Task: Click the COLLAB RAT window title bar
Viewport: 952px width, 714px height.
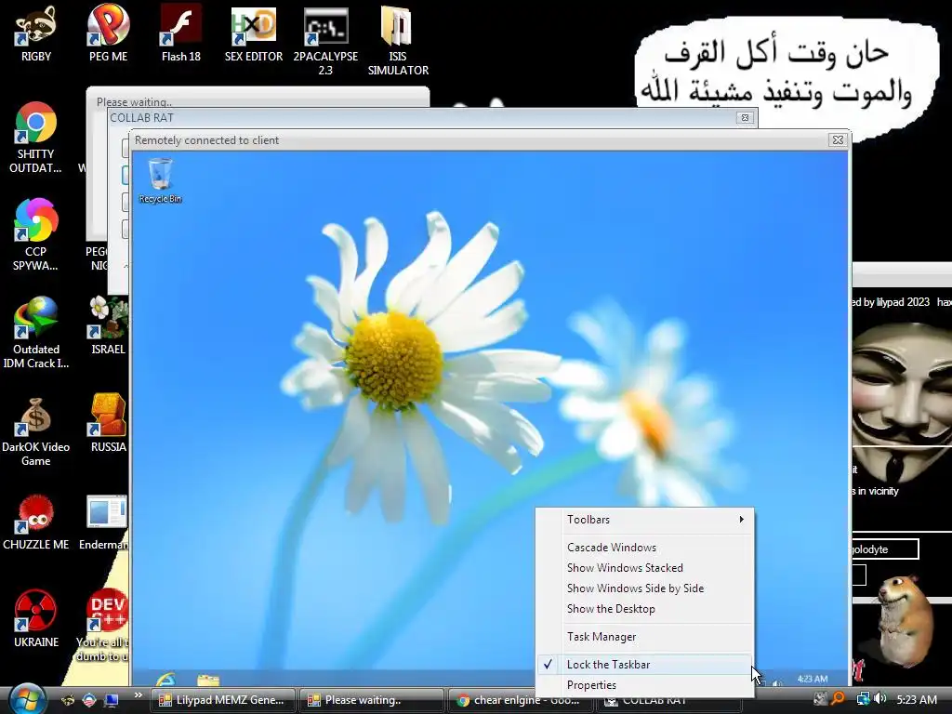Action: [x=432, y=118]
